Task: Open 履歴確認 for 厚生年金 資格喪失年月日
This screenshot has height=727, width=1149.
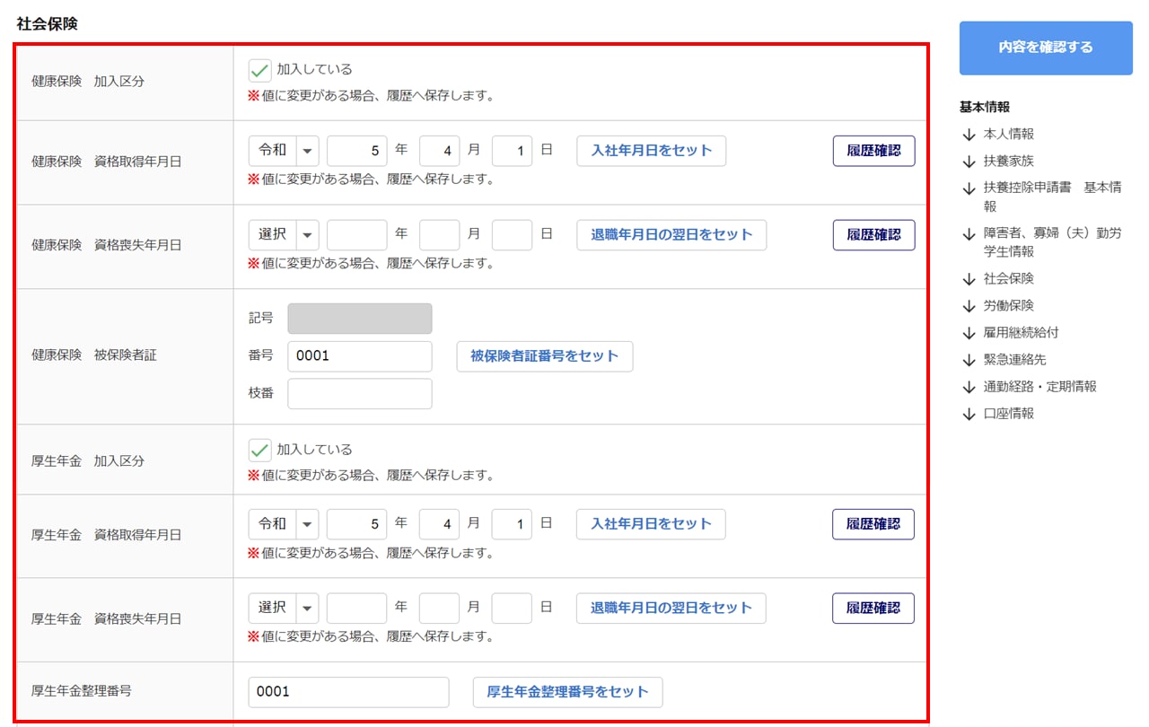Action: (873, 609)
